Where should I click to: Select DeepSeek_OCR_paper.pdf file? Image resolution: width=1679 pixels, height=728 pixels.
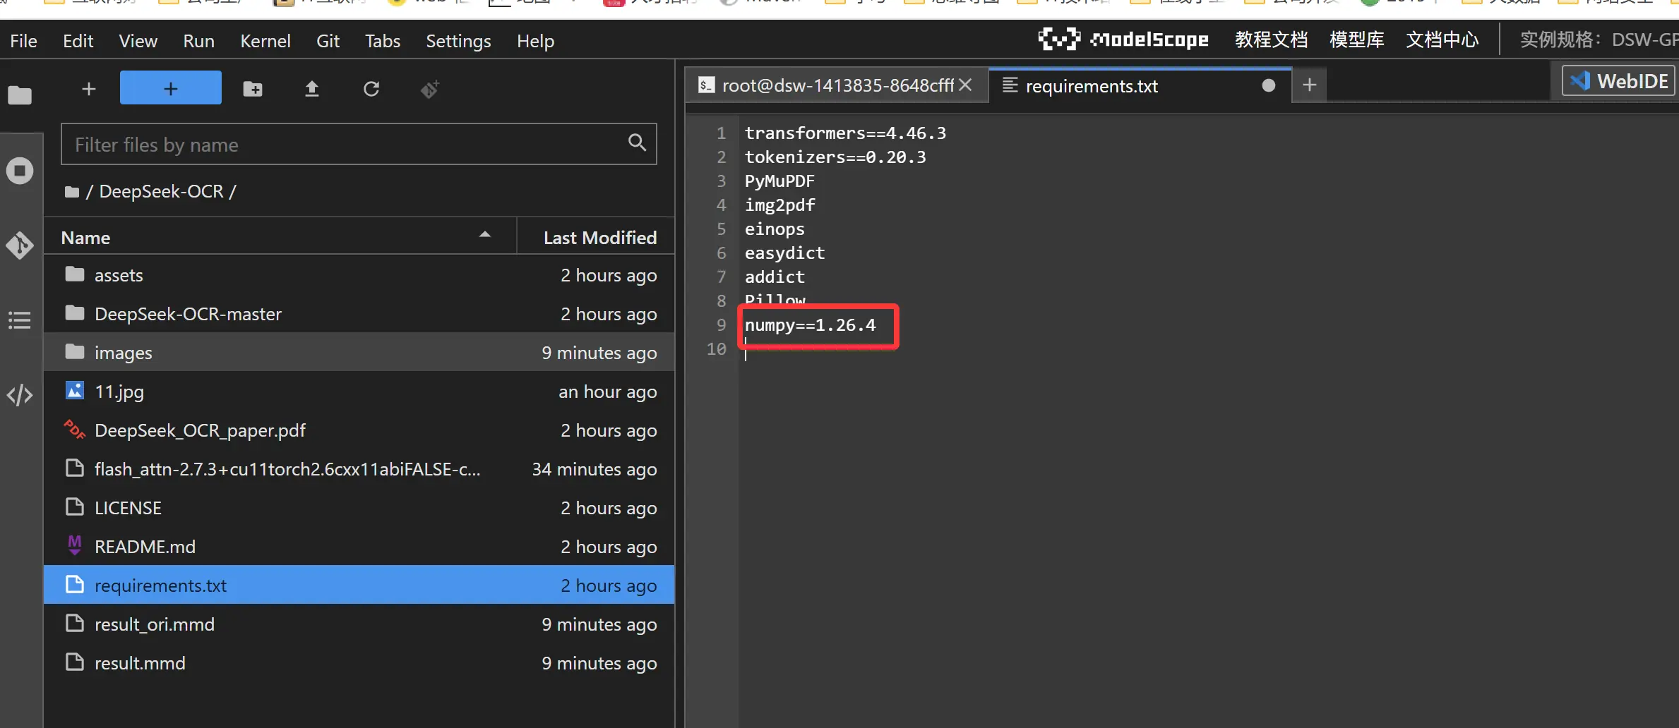(359, 430)
